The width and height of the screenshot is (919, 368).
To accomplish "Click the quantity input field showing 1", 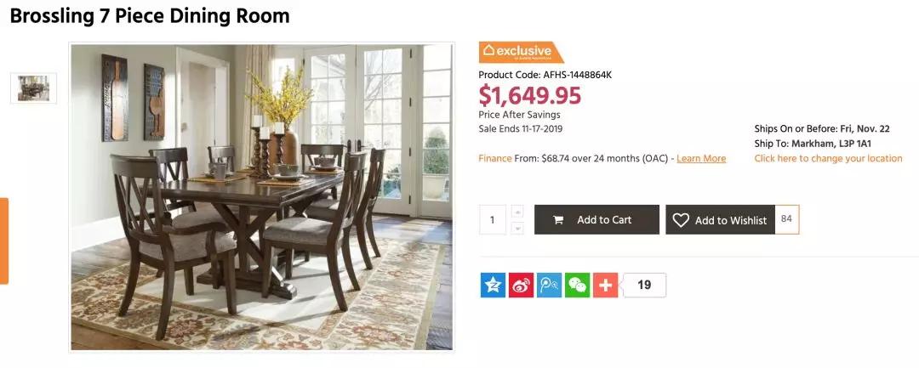I will (493, 220).
